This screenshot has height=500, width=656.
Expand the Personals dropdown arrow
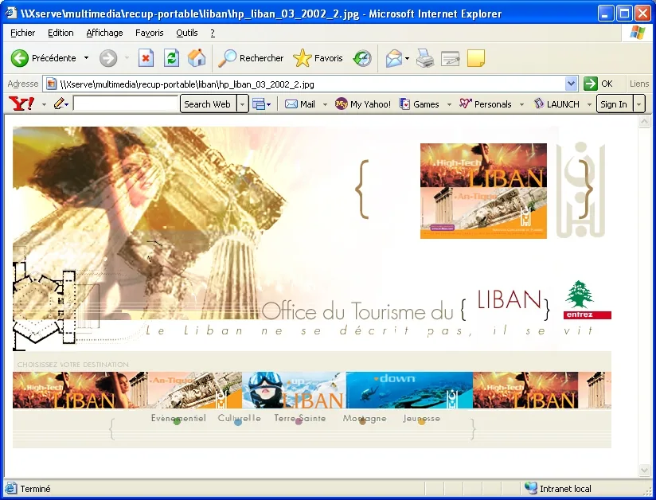521,104
